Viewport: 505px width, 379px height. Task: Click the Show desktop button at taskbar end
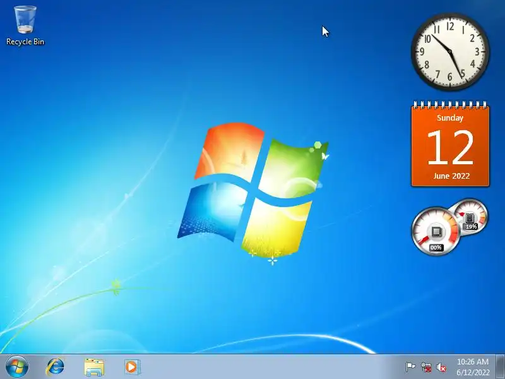tap(500, 367)
